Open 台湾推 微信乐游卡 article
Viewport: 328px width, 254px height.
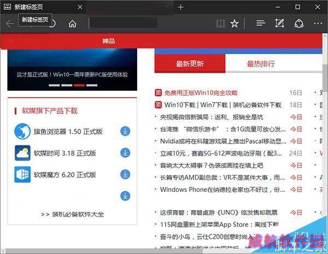pyautogui.click(x=223, y=129)
